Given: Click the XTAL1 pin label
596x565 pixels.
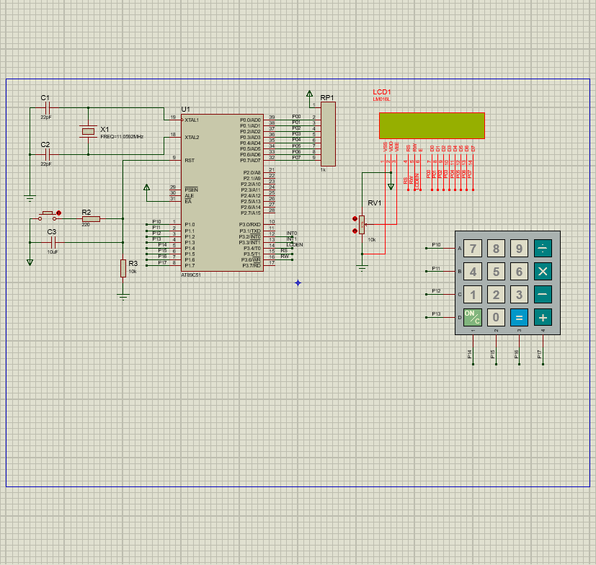Looking at the screenshot, I should tap(192, 120).
